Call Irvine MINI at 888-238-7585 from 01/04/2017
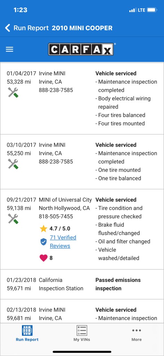 [56, 90]
